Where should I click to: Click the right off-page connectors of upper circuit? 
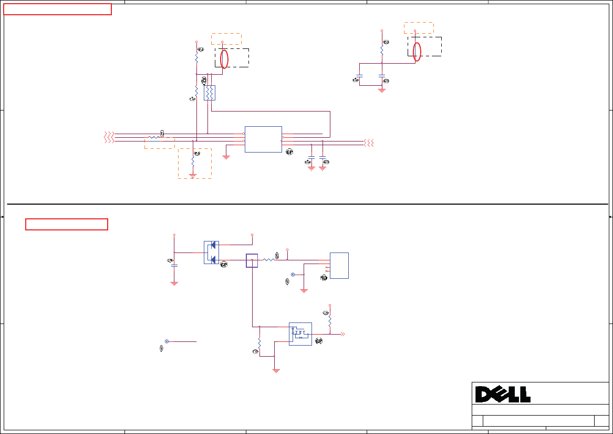pos(369,143)
